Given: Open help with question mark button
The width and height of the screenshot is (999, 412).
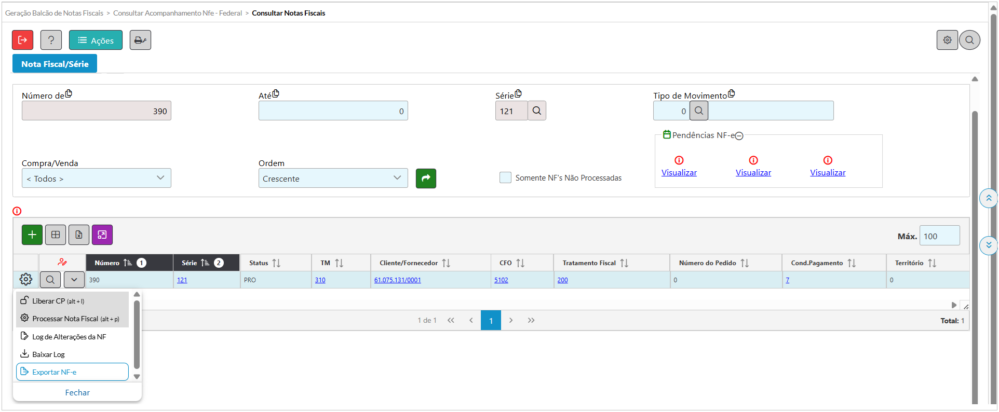Looking at the screenshot, I should 51,40.
